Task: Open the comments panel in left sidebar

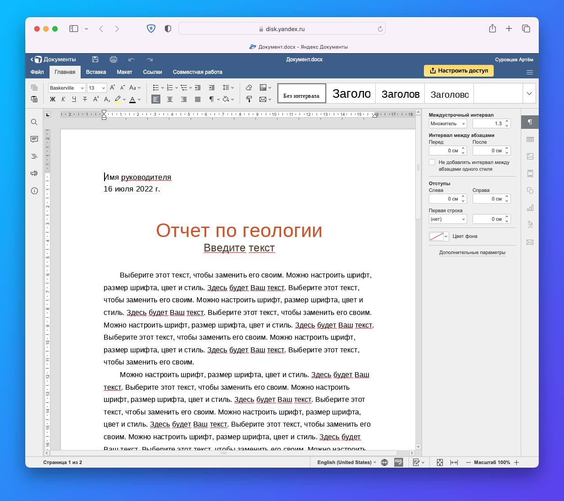Action: pos(34,139)
